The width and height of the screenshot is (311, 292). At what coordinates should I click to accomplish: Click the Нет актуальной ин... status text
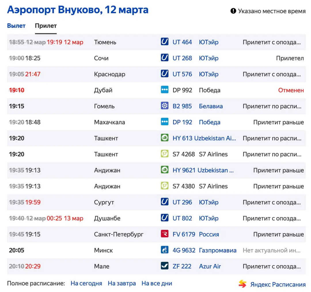pos(272,250)
